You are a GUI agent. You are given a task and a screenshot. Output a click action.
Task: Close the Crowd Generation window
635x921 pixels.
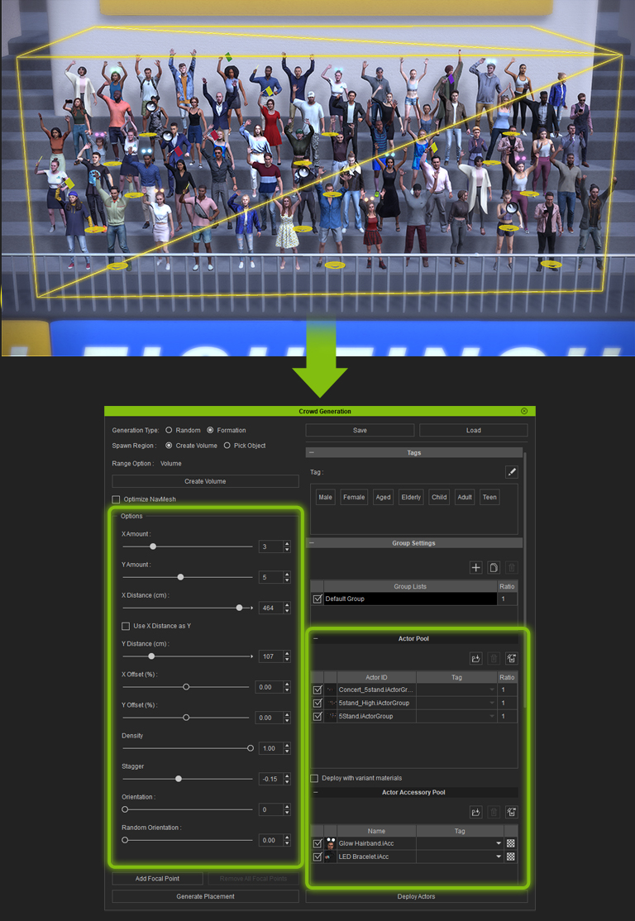524,411
